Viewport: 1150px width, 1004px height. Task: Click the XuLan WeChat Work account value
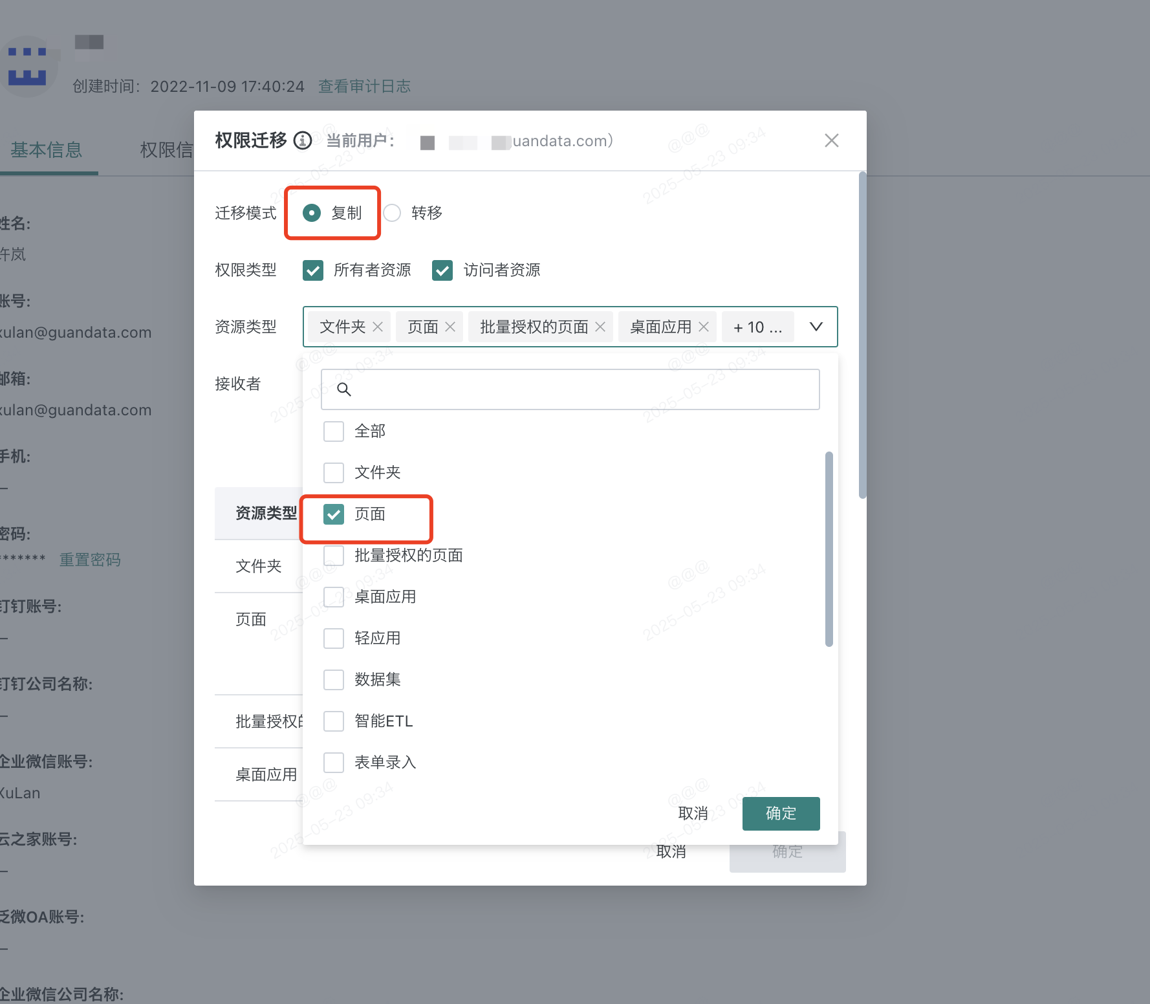pos(19,793)
